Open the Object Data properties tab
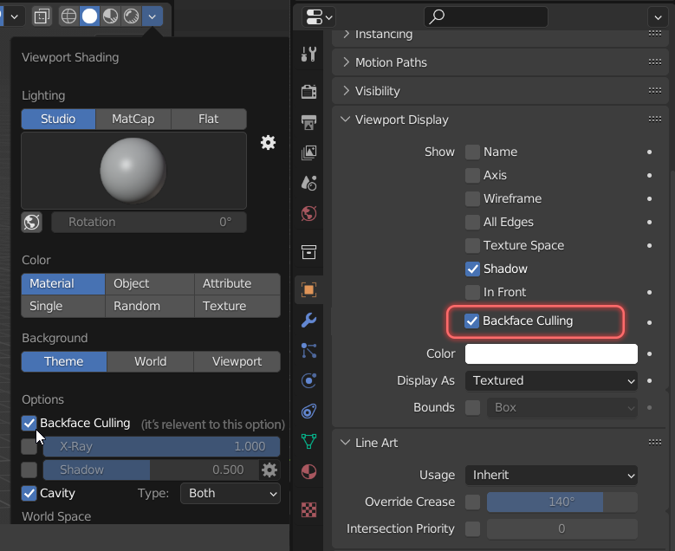Image resolution: width=675 pixels, height=551 pixels. [x=309, y=441]
